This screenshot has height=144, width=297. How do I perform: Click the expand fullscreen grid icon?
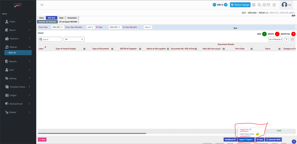point(293,39)
